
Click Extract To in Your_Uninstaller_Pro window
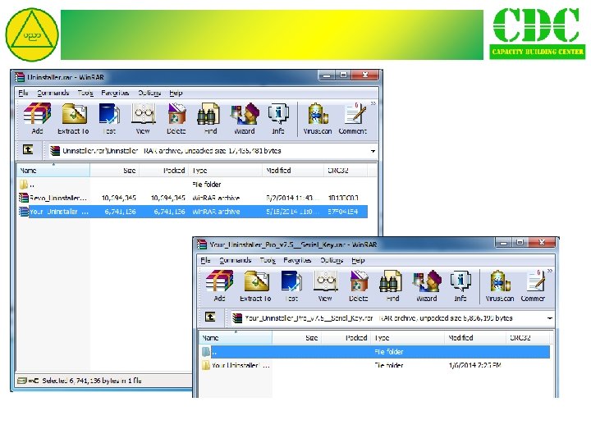256,286
